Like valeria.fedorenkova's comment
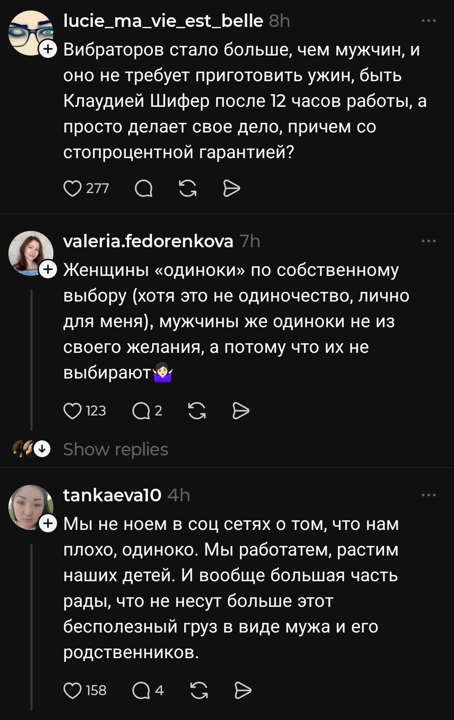Viewport: 454px width, 720px height. pos(72,411)
